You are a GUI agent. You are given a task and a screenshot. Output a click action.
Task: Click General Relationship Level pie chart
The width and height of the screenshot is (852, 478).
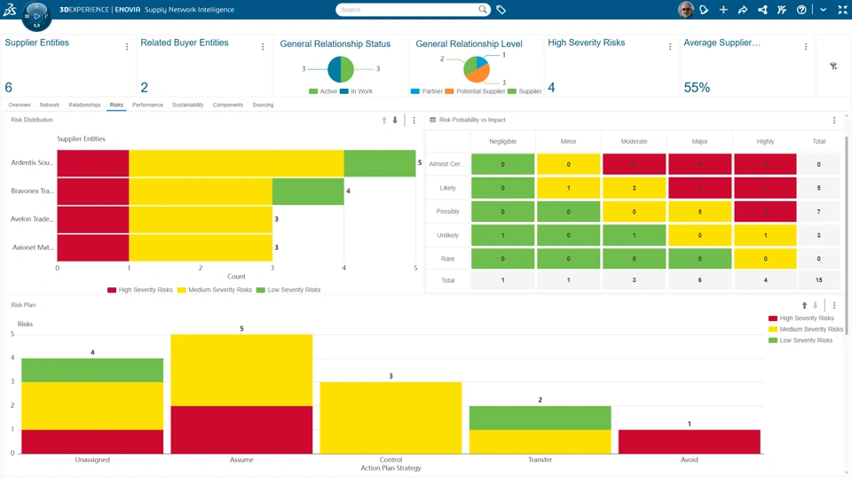click(477, 69)
